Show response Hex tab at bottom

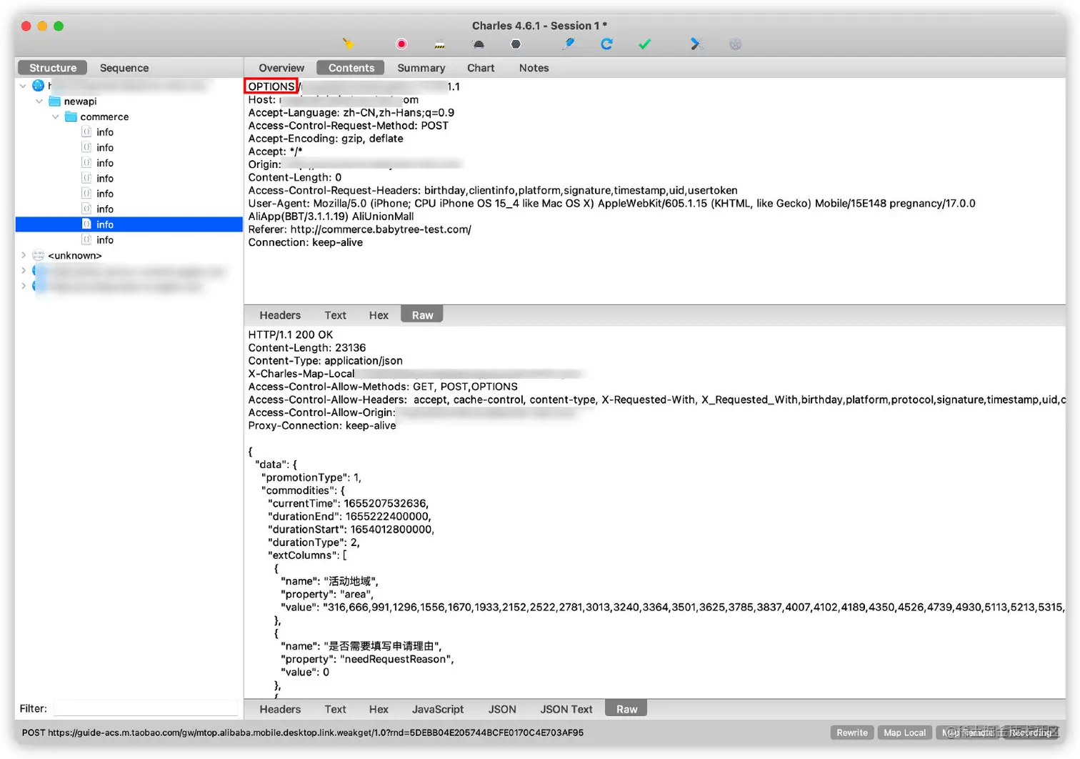click(379, 709)
